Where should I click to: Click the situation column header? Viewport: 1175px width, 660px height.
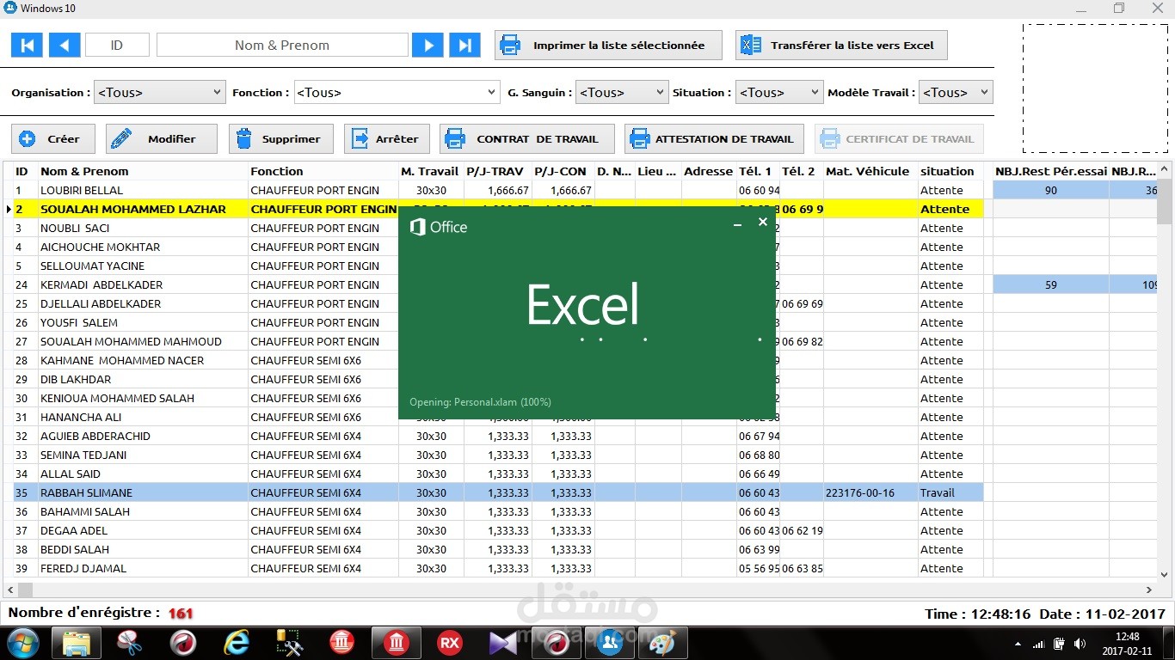[950, 171]
